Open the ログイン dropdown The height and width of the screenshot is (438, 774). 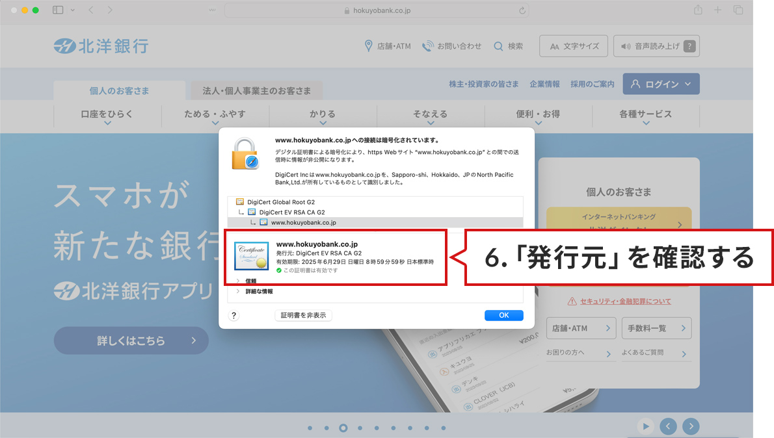tap(661, 84)
